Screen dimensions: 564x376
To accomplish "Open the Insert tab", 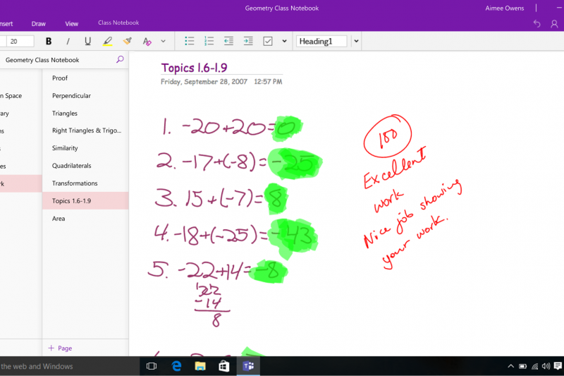I will (x=6, y=24).
